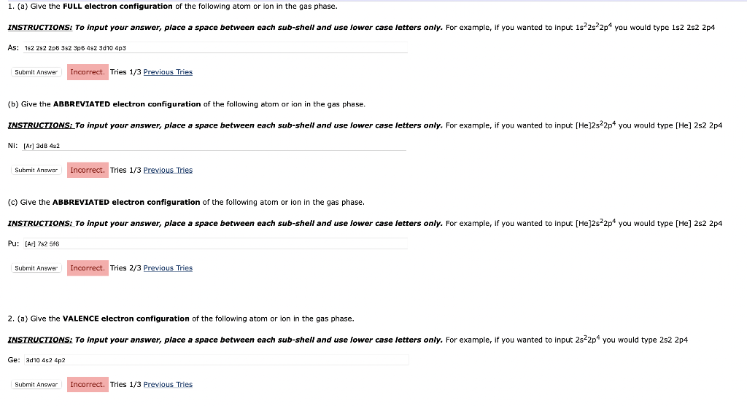747x406 pixels.
Task: View Previous Tries for the Pu question
Action: [168, 268]
